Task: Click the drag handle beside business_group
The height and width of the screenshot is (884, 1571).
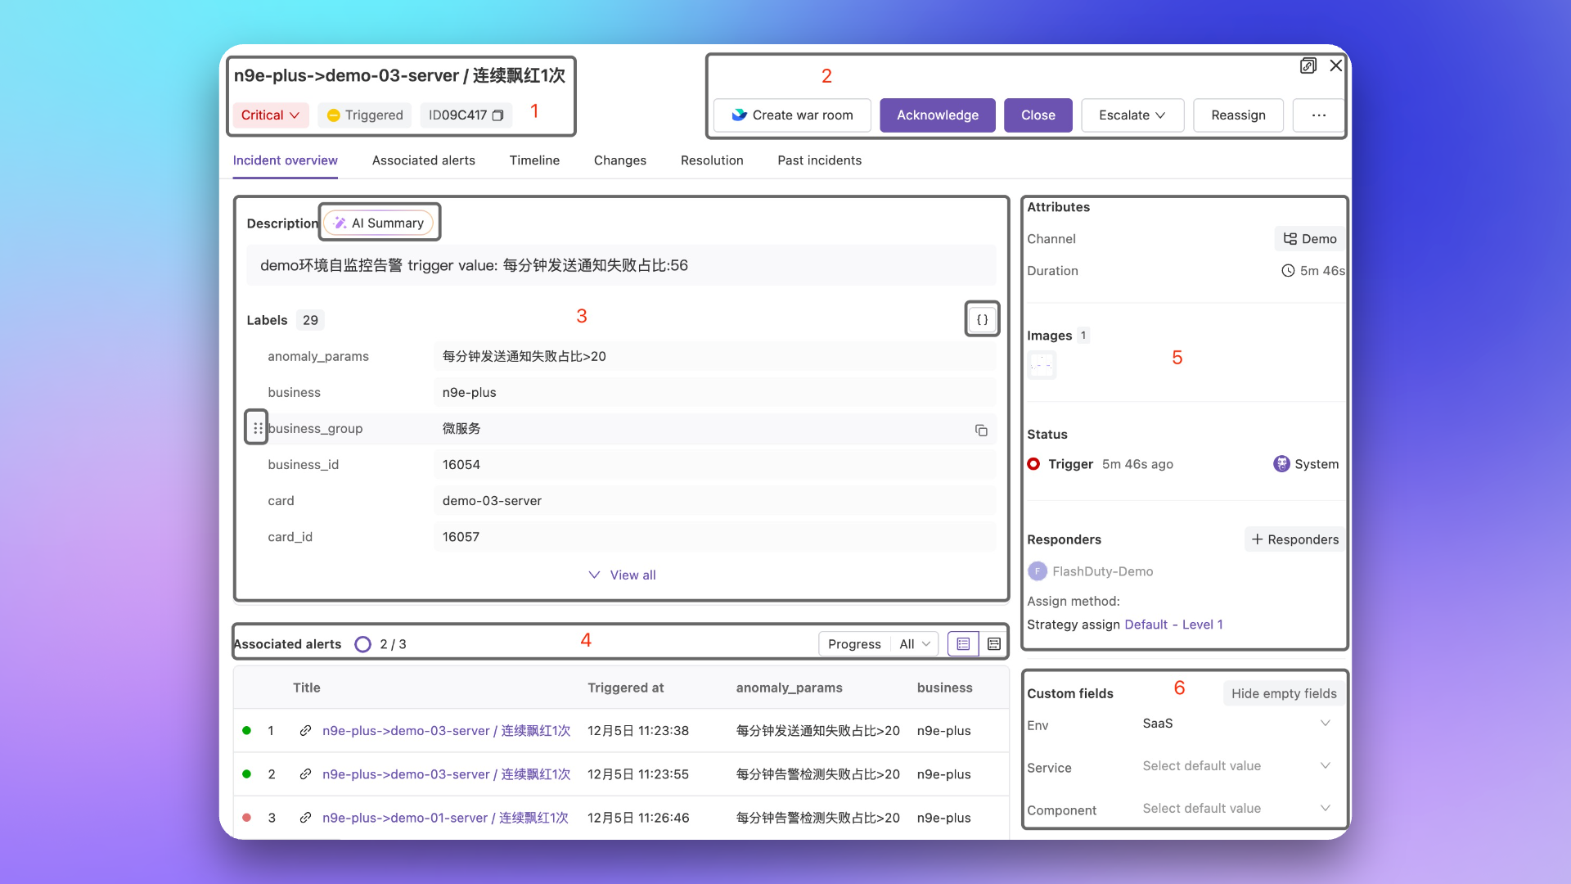Action: coord(257,428)
